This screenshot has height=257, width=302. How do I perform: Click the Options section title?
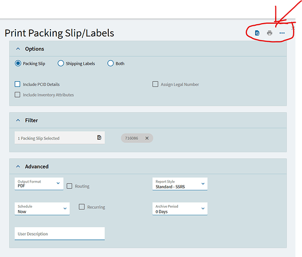[x=35, y=49]
